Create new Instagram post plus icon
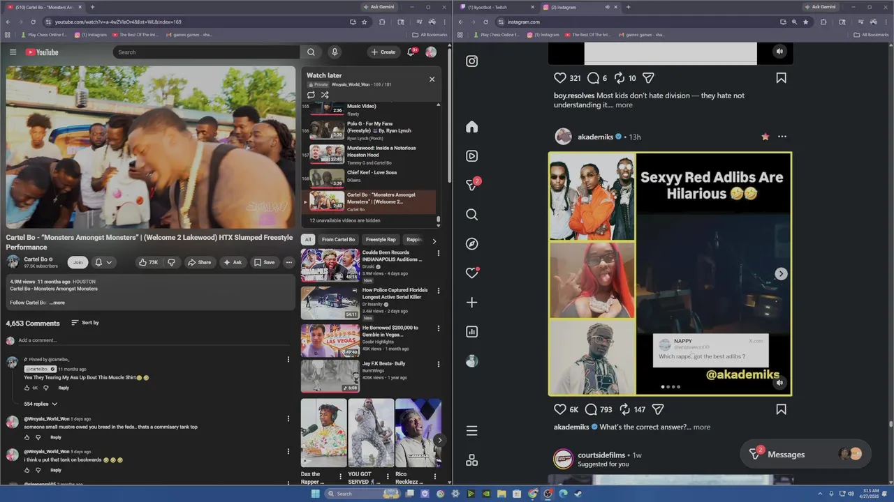 coord(472,303)
